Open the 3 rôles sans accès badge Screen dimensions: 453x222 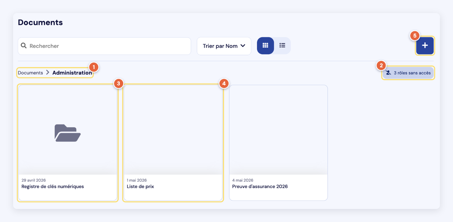pyautogui.click(x=408, y=73)
